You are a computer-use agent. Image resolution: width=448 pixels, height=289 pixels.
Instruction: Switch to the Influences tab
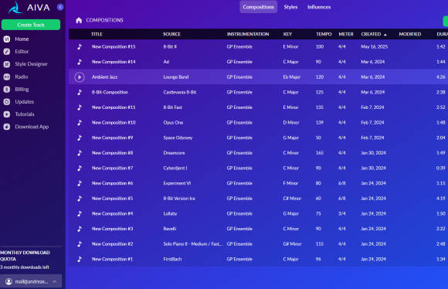pos(319,7)
